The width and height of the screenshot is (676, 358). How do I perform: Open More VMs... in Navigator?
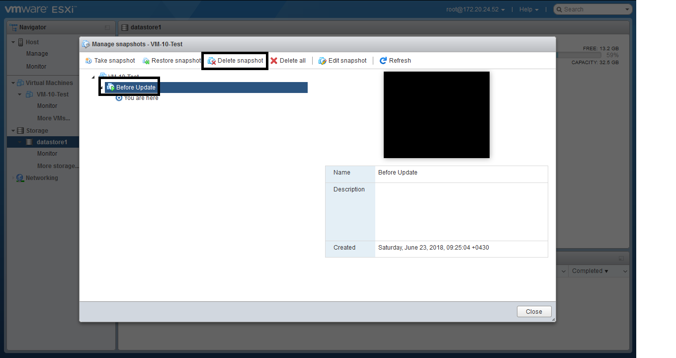pos(53,118)
